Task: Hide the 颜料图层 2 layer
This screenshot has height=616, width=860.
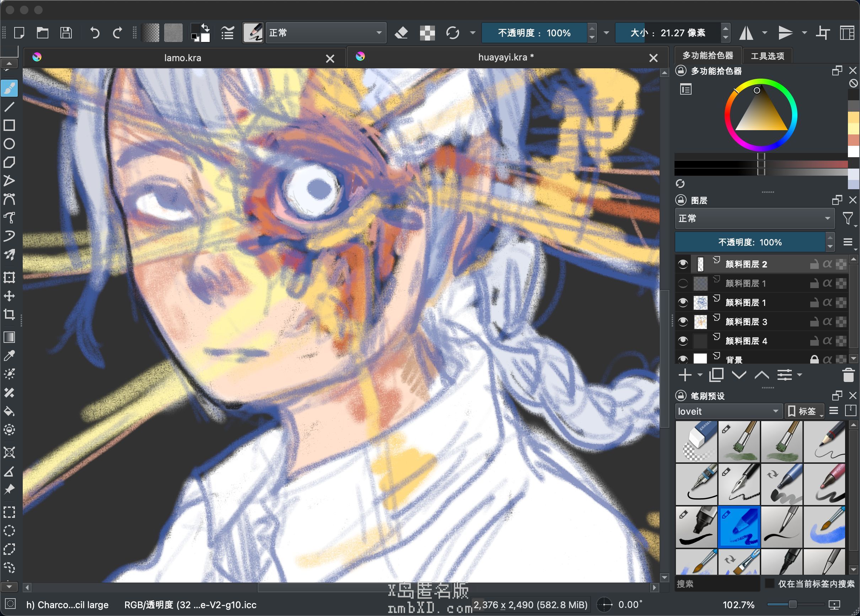Action: tap(683, 264)
